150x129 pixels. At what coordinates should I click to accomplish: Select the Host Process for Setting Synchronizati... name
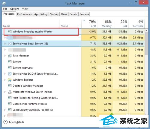35,98
